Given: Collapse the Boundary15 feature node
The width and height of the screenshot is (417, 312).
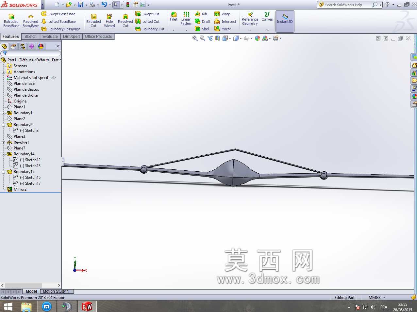Looking at the screenshot, I should 4,172.
